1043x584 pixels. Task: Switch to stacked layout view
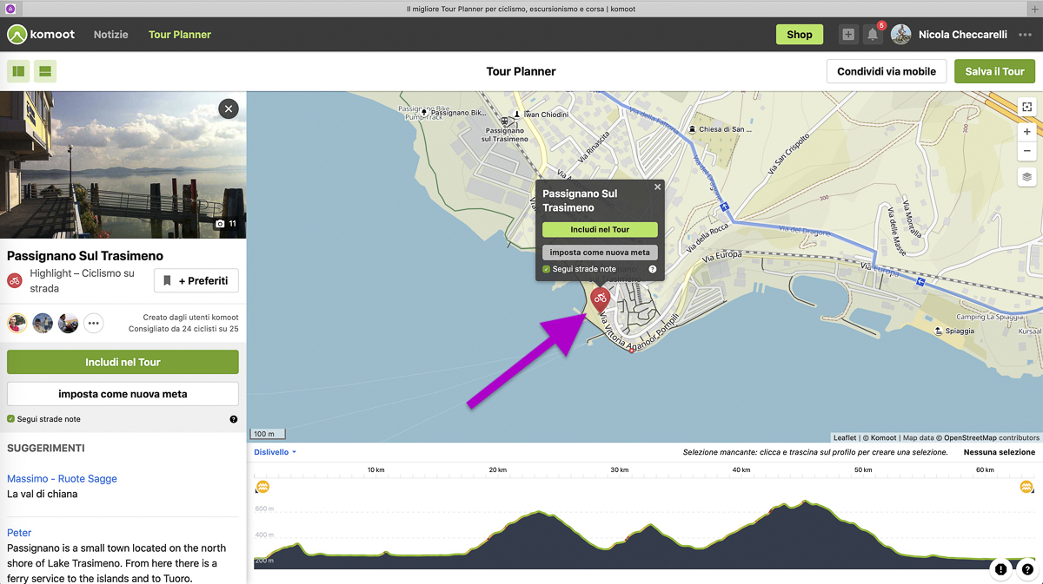click(x=45, y=71)
